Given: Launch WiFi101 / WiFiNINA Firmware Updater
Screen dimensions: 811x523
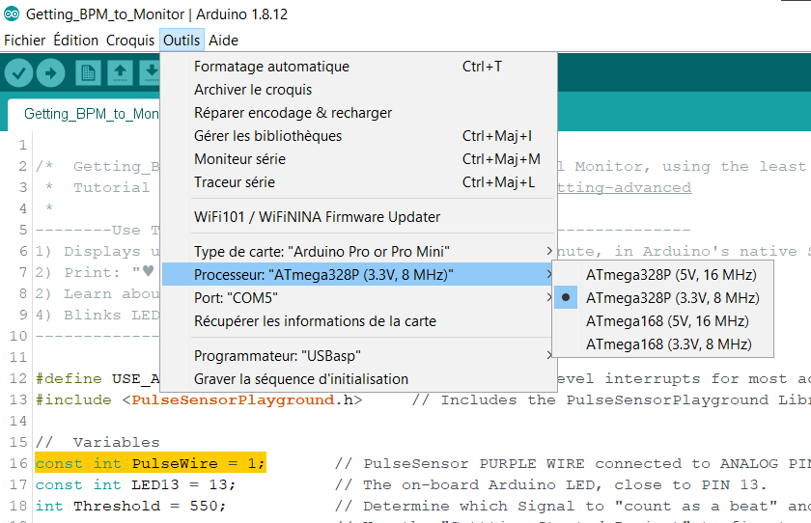Looking at the screenshot, I should (x=359, y=217).
